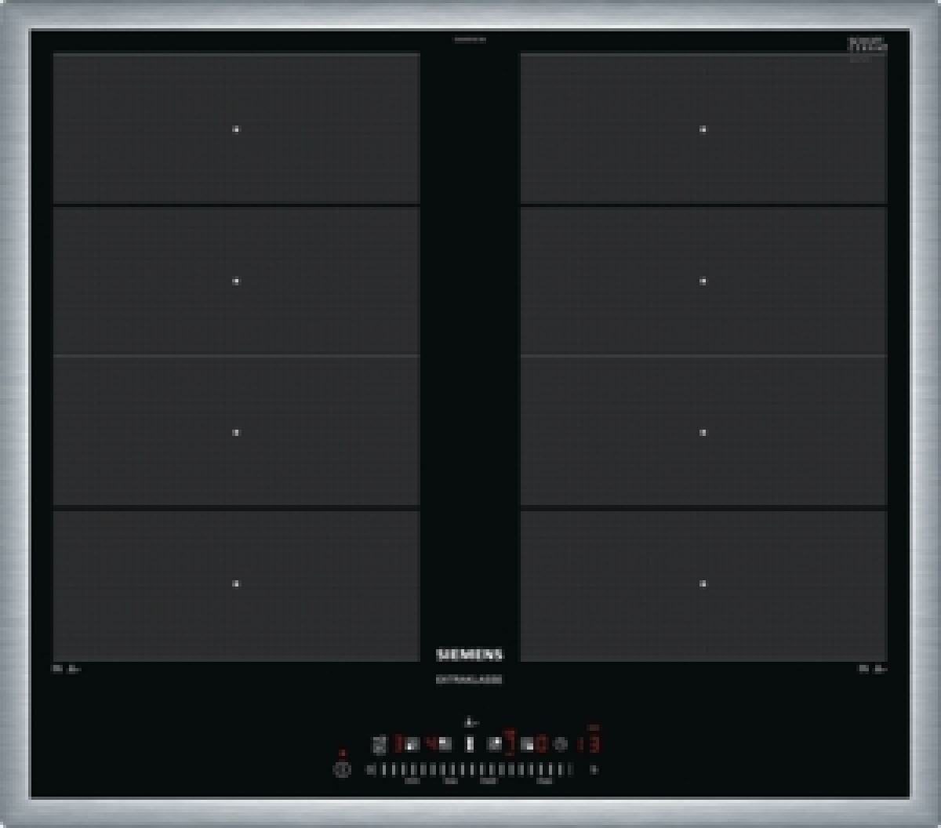Tap the center marker of the top-left cooking zone
Image resolution: width=941 pixels, height=828 pixels.
235,129
